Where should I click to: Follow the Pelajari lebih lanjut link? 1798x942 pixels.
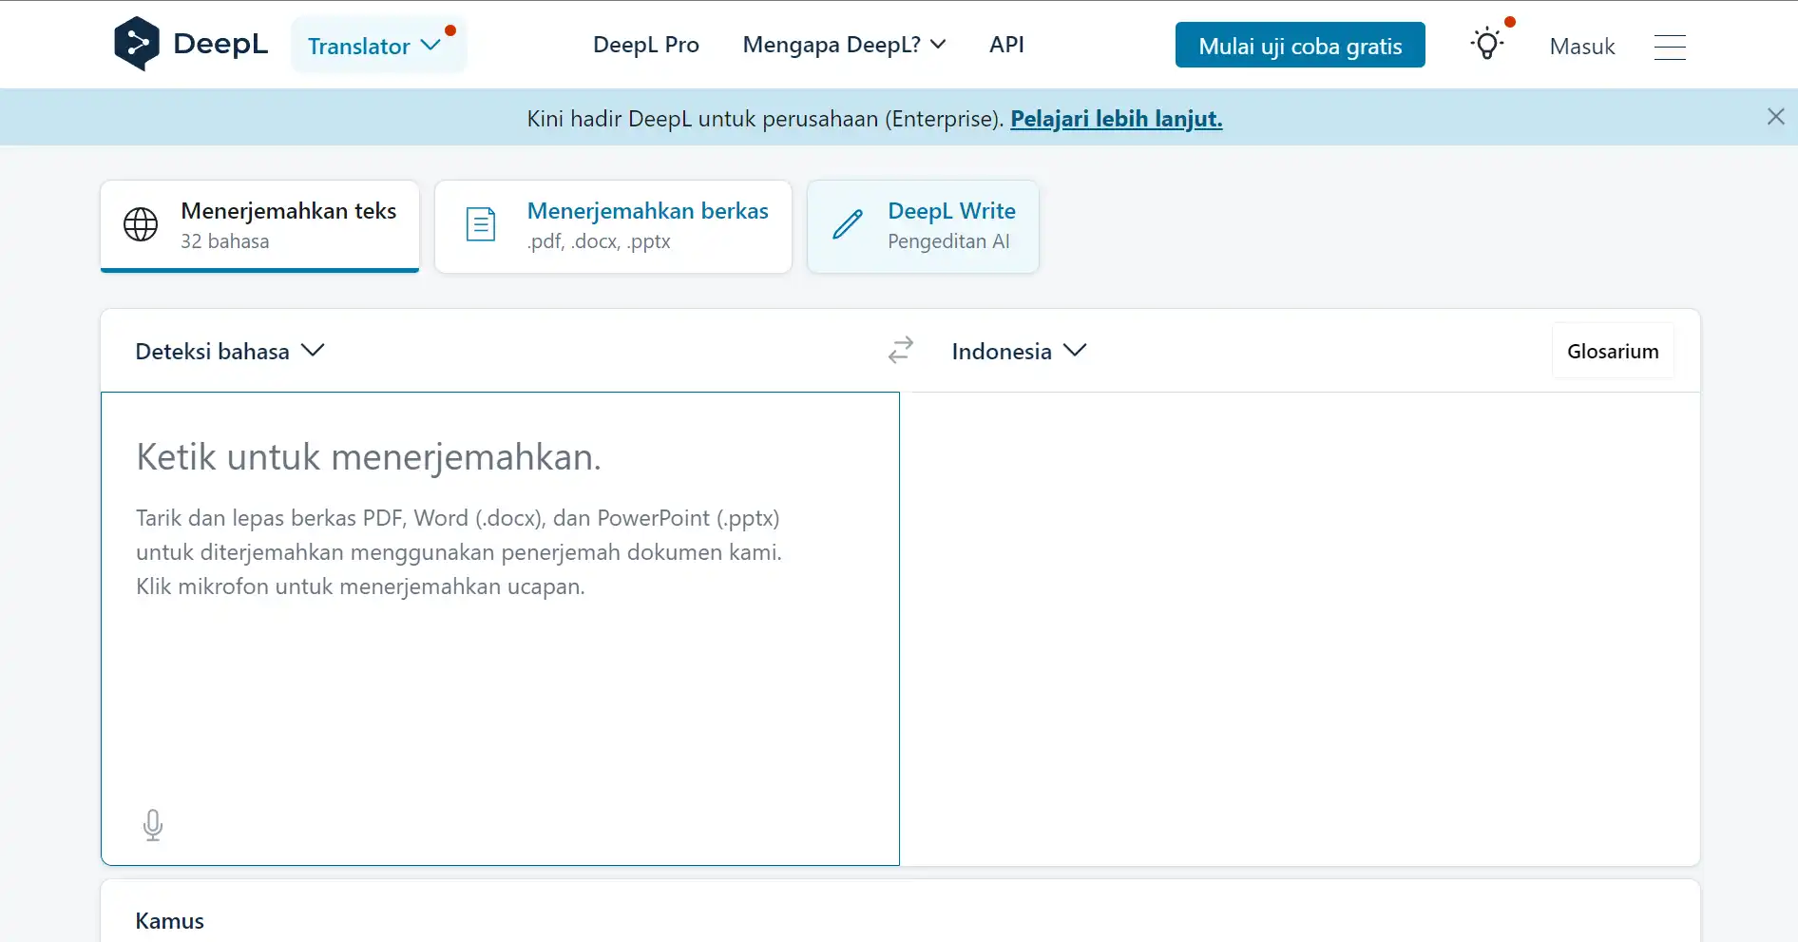[x=1116, y=119]
